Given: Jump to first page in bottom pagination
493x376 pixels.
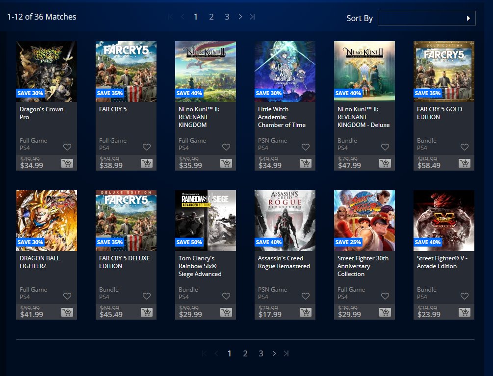Looking at the screenshot, I should tap(205, 353).
